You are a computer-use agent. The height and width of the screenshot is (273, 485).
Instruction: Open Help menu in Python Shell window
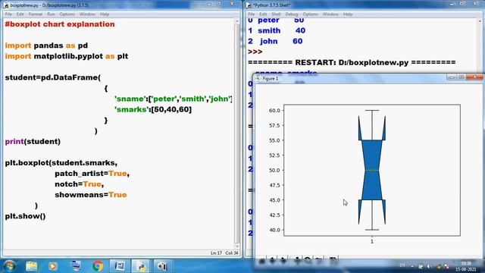point(348,14)
